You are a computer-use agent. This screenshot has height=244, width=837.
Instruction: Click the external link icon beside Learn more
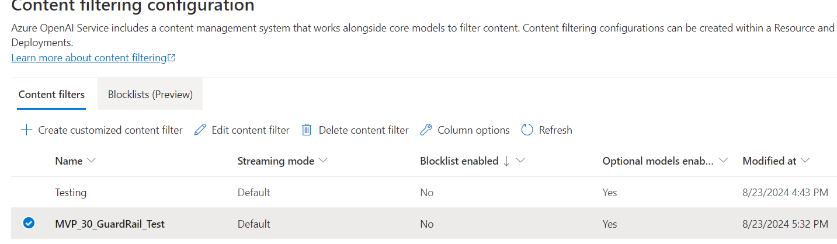point(172,58)
